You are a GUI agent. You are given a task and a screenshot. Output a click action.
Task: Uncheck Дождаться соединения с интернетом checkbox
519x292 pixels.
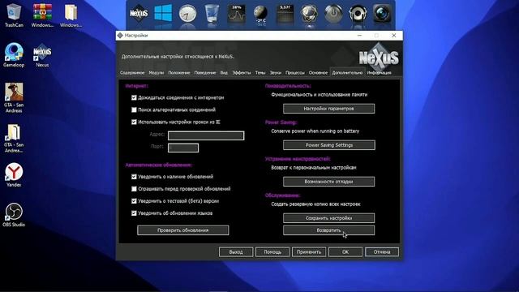(x=134, y=97)
